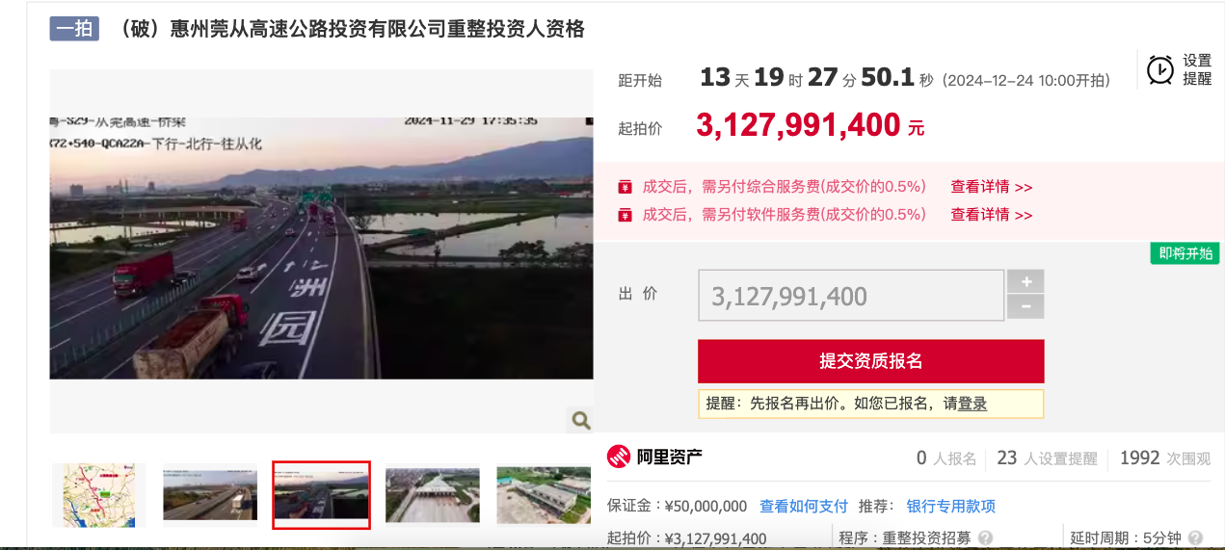Screen dimensions: 1225x550
Task: Click the alarm clock reminder icon
Action: [x=1160, y=69]
